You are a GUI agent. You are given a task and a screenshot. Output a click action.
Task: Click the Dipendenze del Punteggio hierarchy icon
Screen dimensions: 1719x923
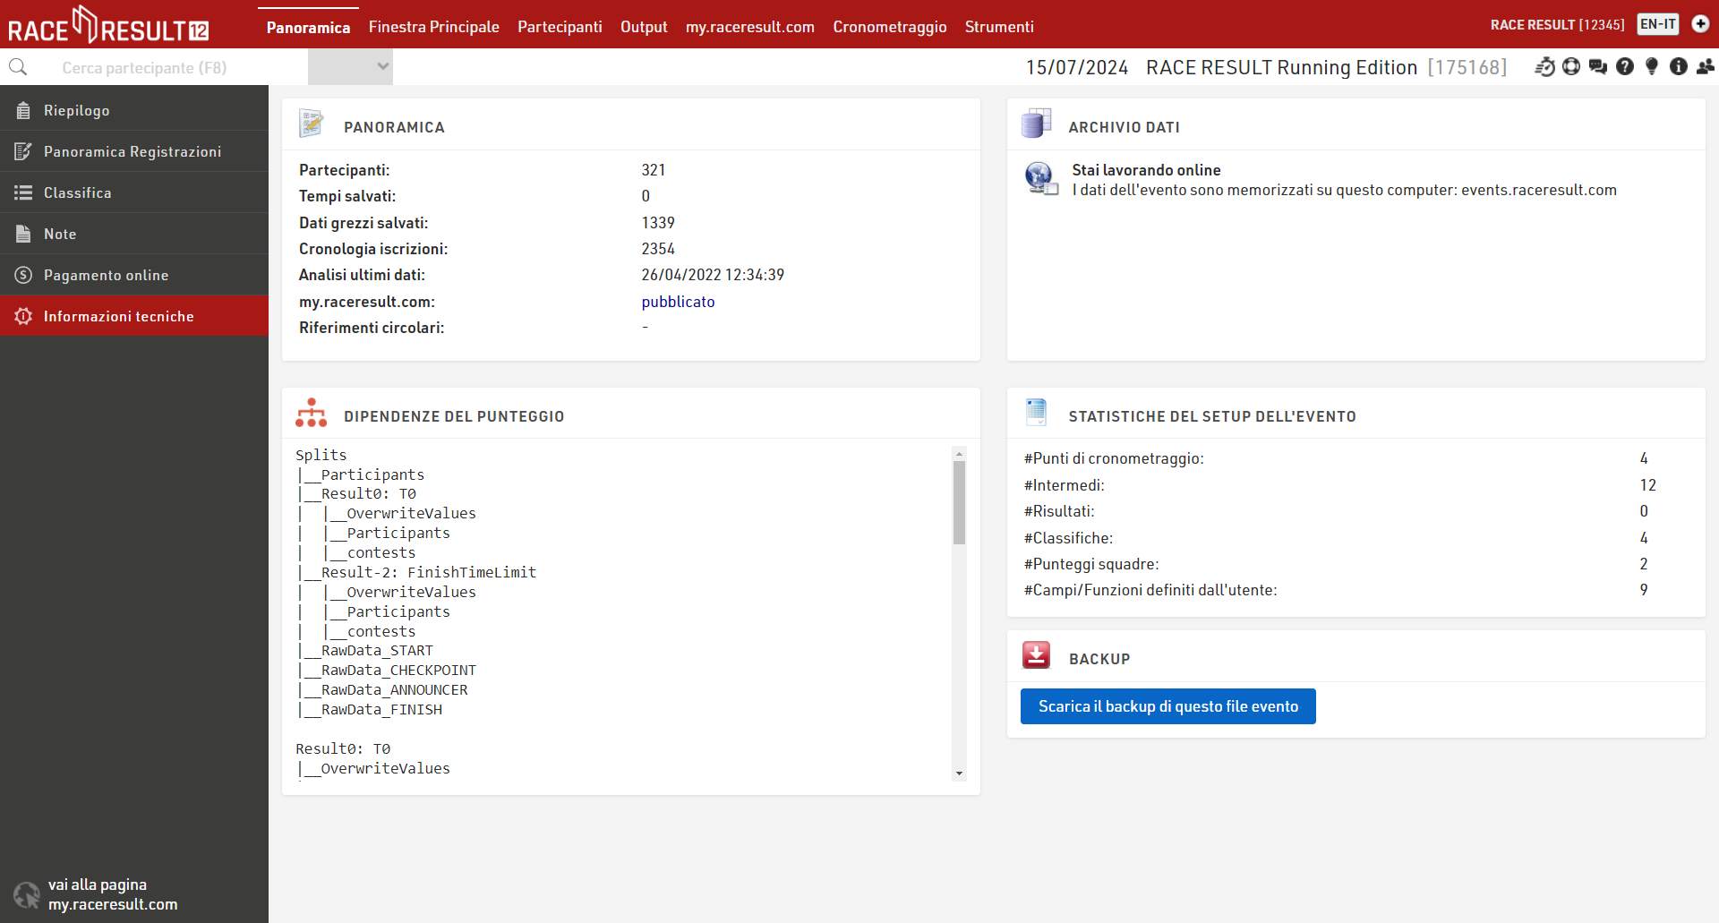tap(311, 413)
